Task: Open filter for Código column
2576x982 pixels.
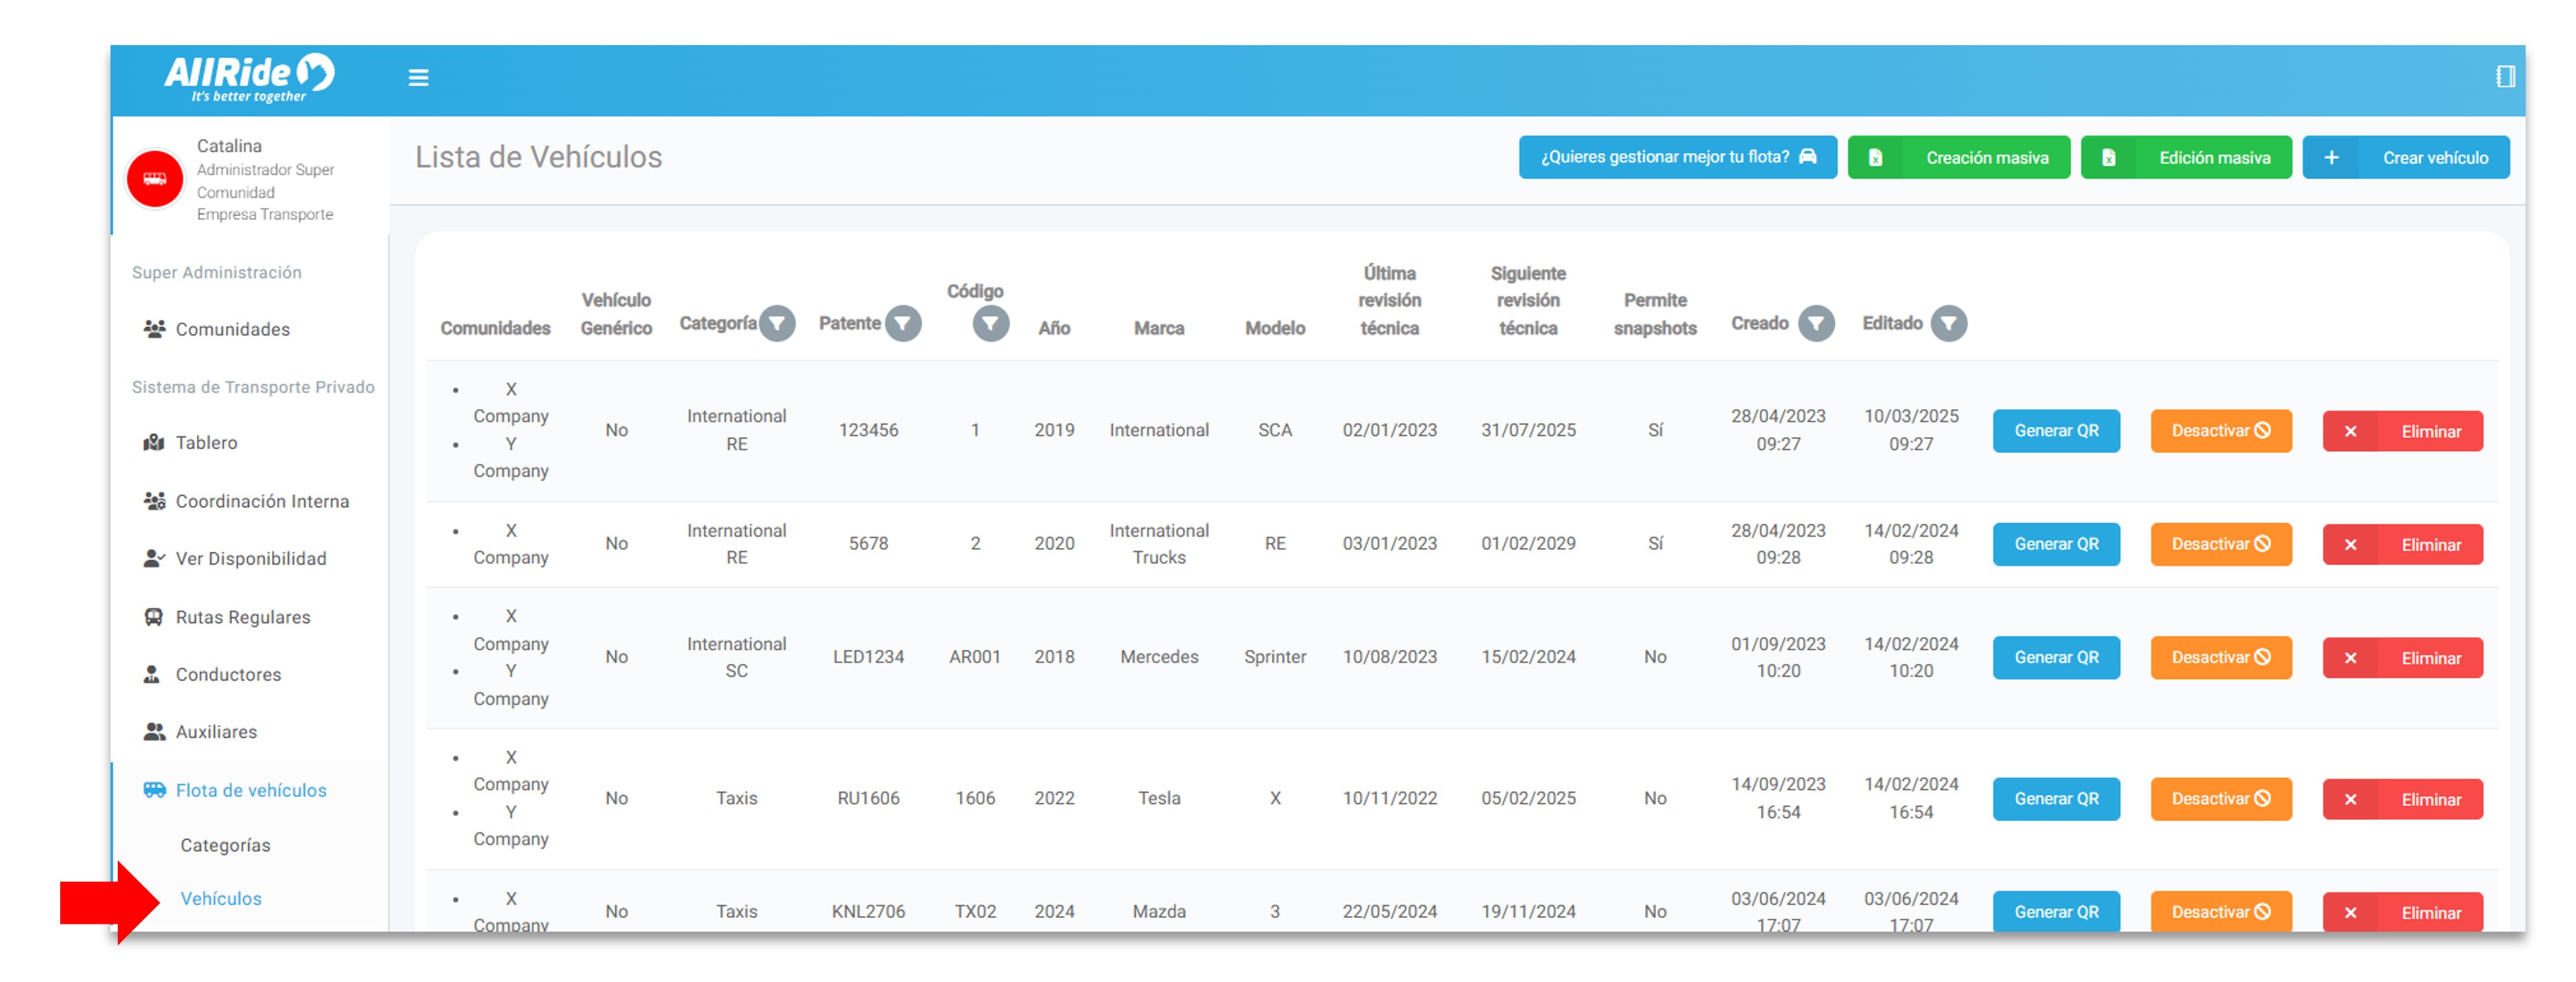Action: [990, 323]
